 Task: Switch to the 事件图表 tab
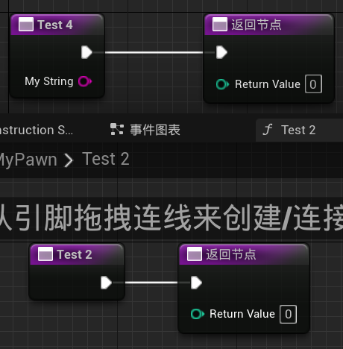(x=145, y=130)
